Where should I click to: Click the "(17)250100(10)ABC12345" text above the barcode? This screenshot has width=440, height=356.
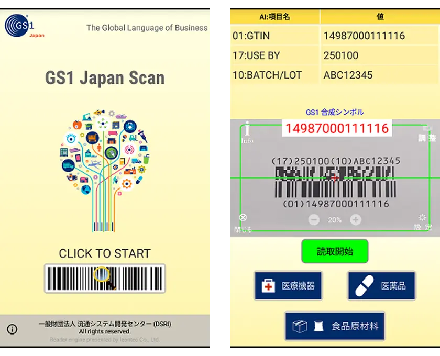[x=336, y=161]
